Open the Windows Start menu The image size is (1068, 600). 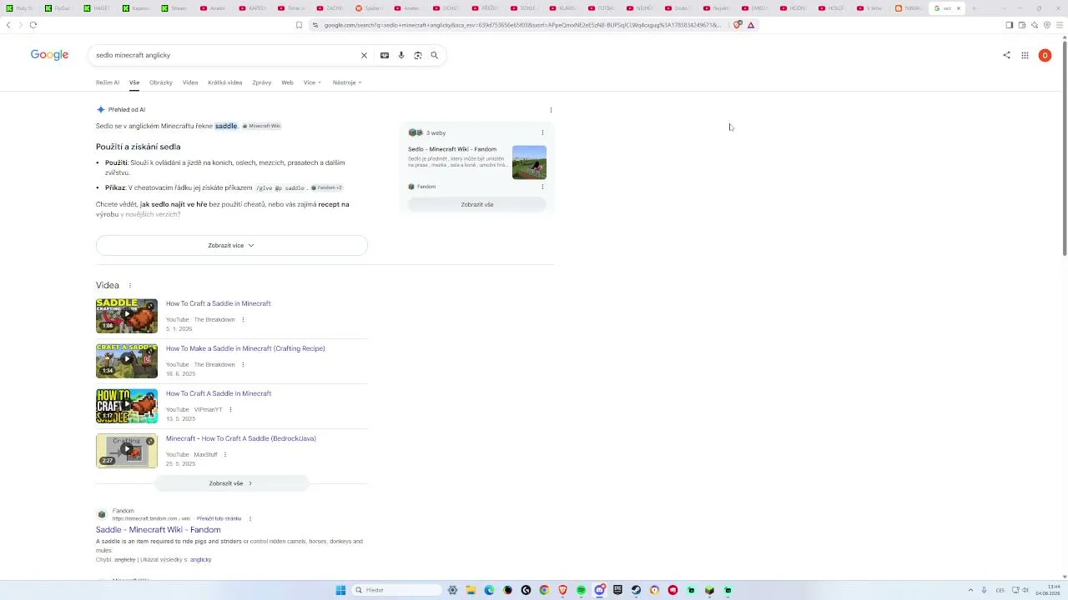click(340, 590)
